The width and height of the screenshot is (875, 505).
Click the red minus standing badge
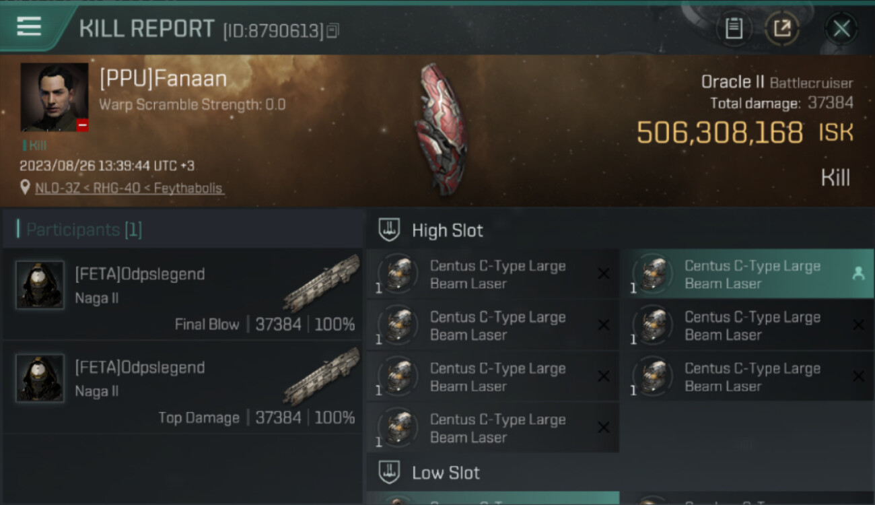point(82,125)
